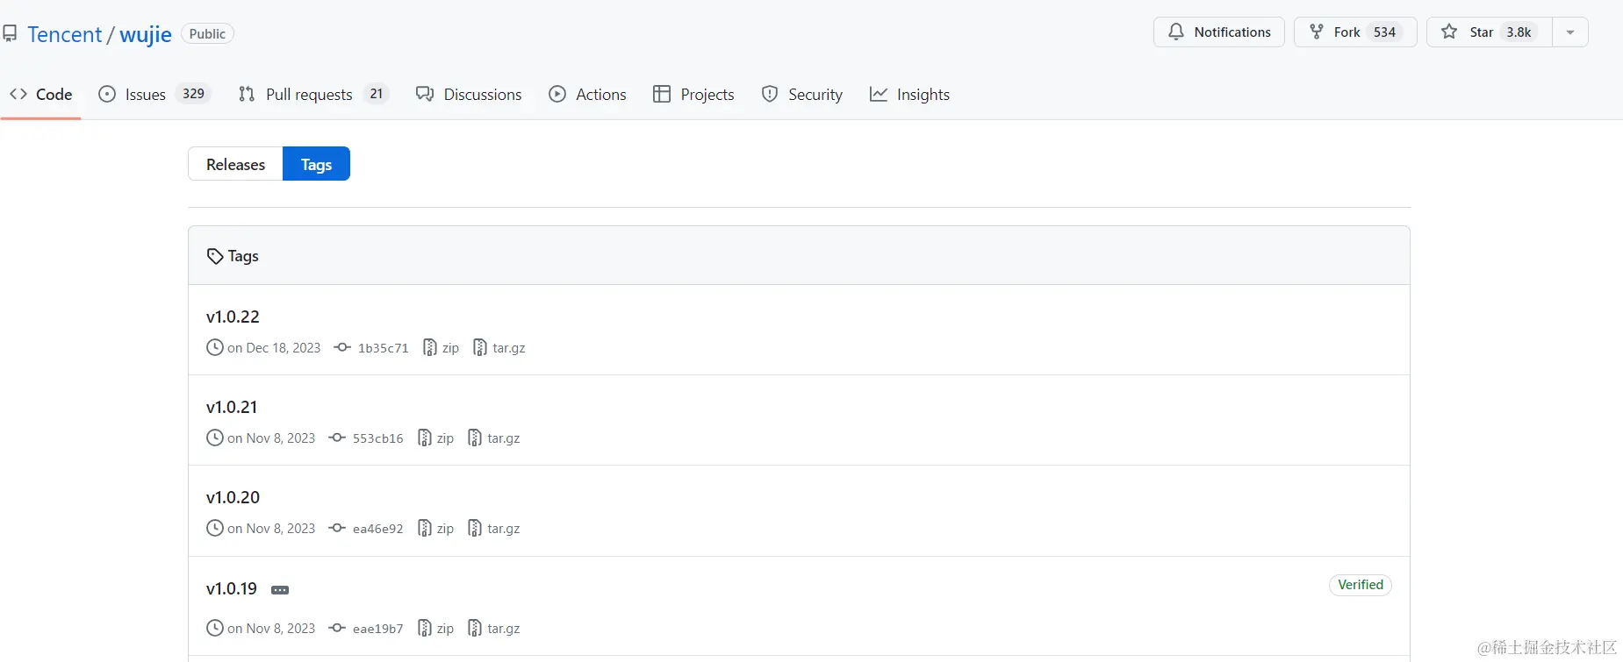
Task: Open the Discussions tab
Action: click(x=469, y=94)
